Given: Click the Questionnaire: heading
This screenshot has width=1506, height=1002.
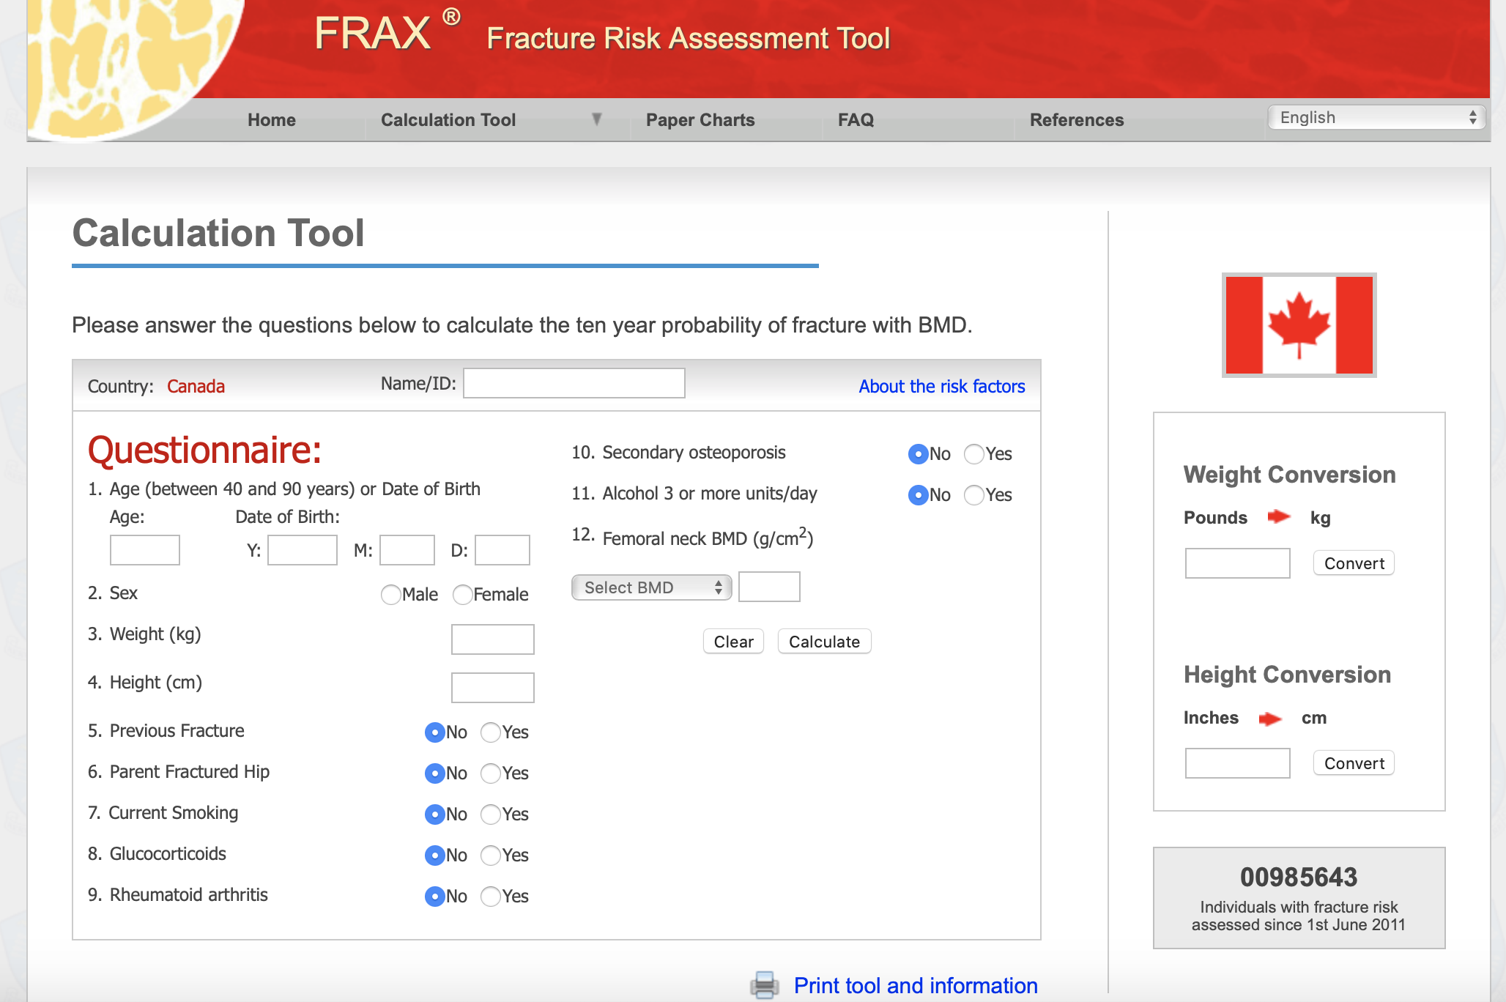Looking at the screenshot, I should 204,450.
